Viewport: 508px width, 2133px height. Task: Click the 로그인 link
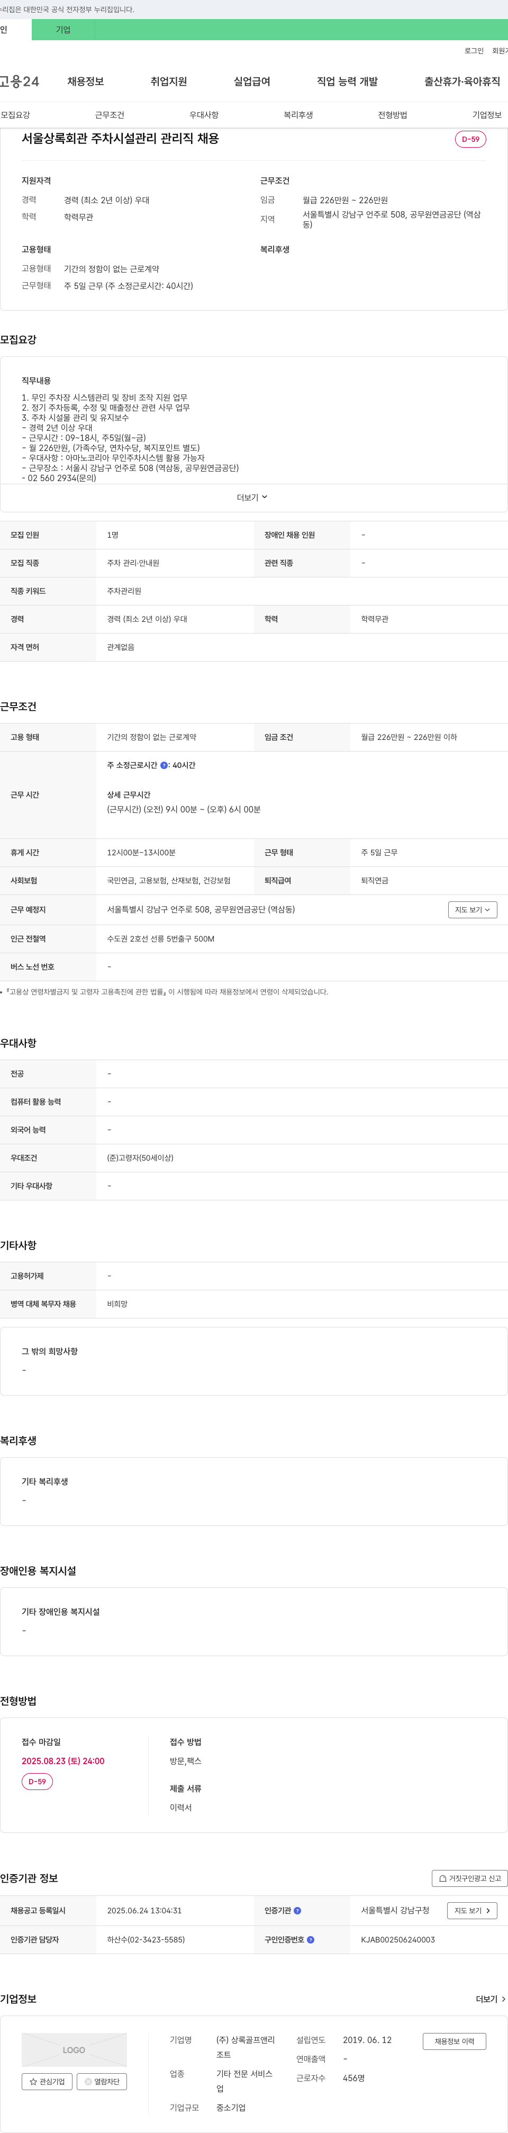(473, 50)
